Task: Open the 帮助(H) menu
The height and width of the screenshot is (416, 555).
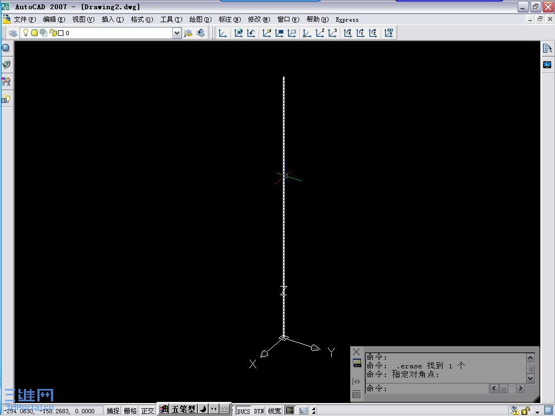Action: point(318,19)
